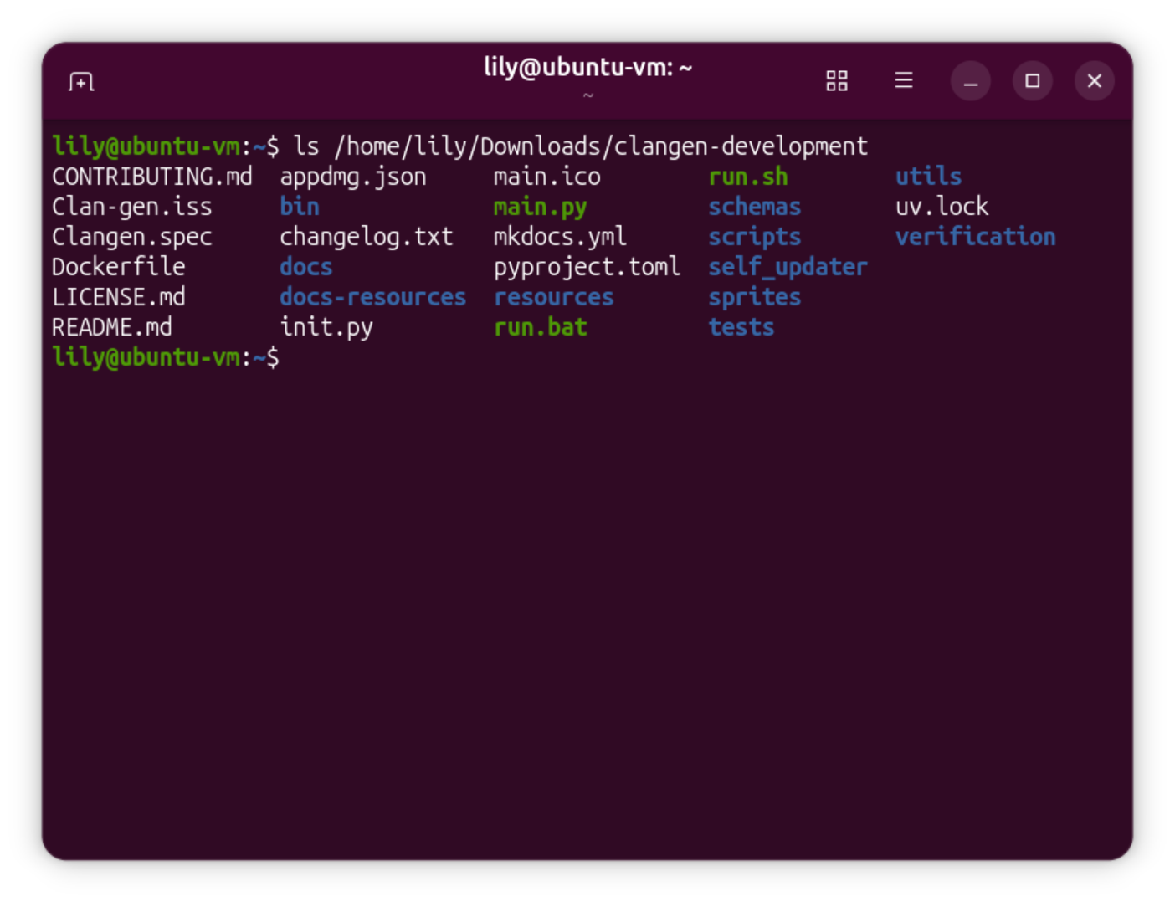This screenshot has height=902, width=1175.
Task: Click the resources directory name
Action: (x=554, y=297)
